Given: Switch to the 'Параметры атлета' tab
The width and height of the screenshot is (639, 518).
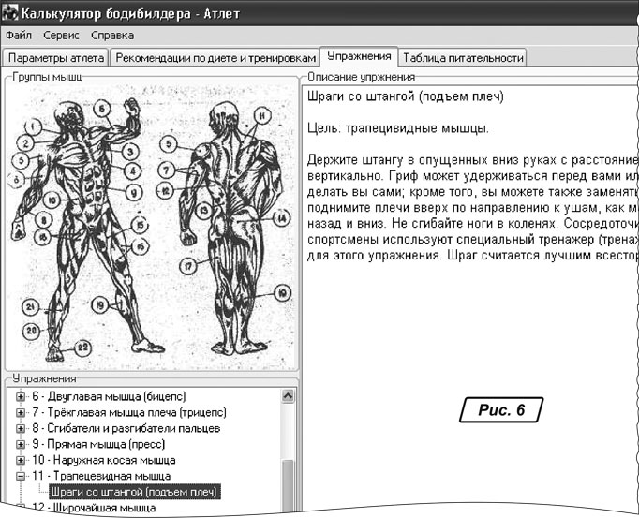Looking at the screenshot, I should point(56,58).
